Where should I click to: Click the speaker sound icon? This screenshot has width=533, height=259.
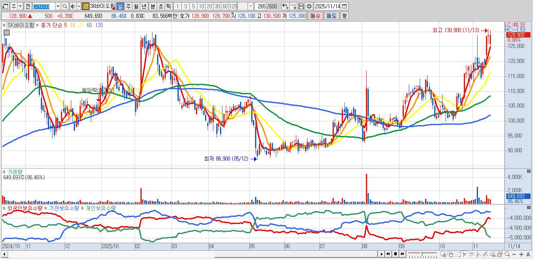(73, 7)
